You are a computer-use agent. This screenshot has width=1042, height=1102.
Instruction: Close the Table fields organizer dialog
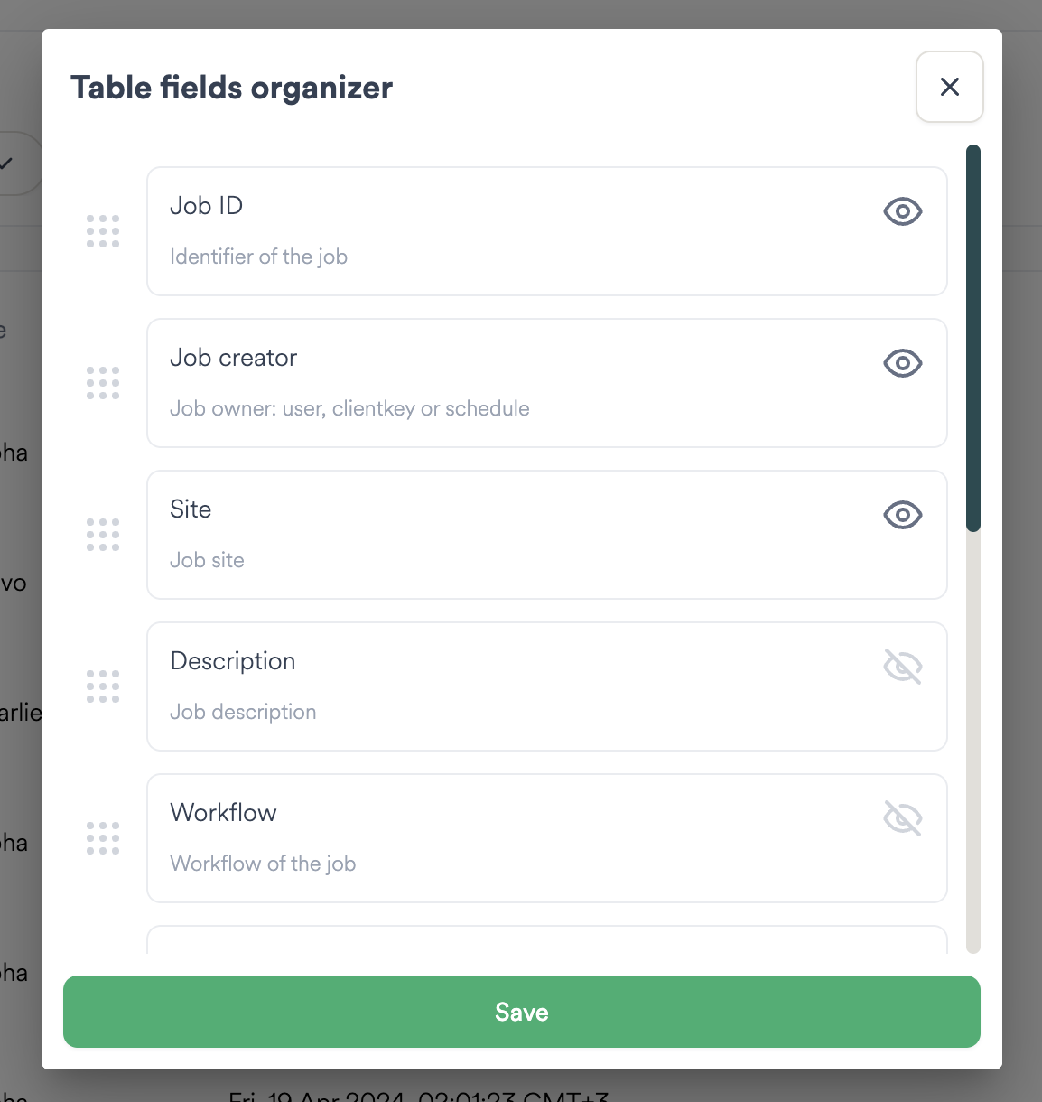pyautogui.click(x=949, y=87)
